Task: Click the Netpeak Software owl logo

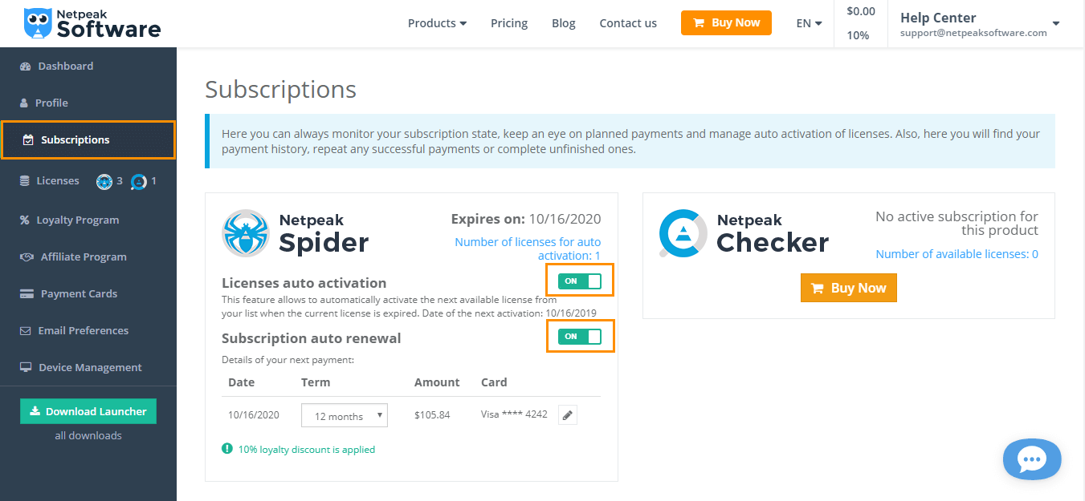Action: click(37, 23)
